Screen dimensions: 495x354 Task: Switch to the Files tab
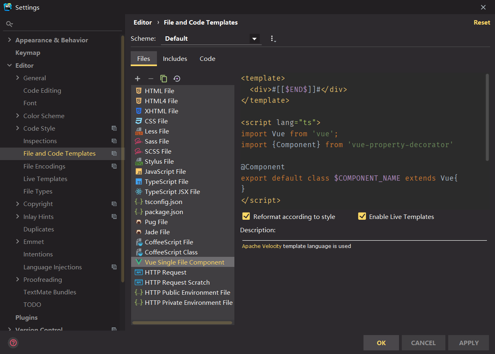click(144, 59)
